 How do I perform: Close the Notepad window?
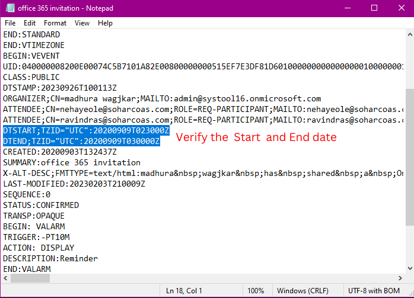(401, 8)
